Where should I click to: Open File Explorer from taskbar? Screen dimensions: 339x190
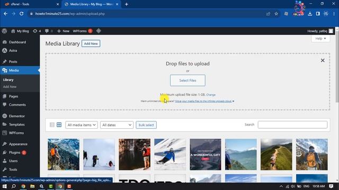point(32,186)
